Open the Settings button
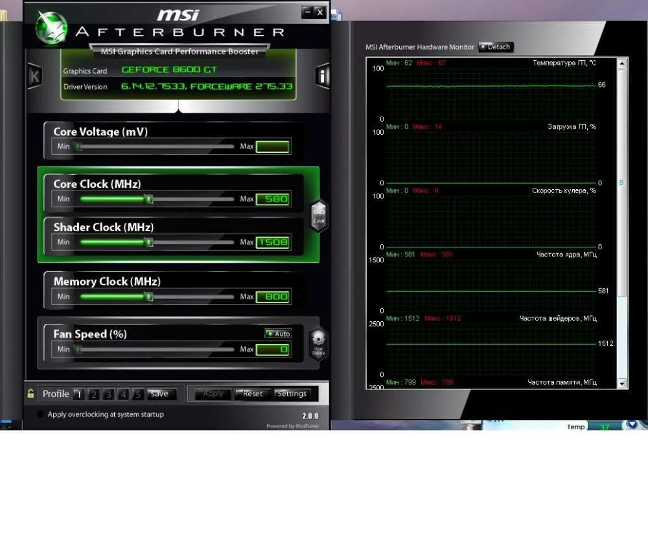The height and width of the screenshot is (533, 648). tap(292, 394)
